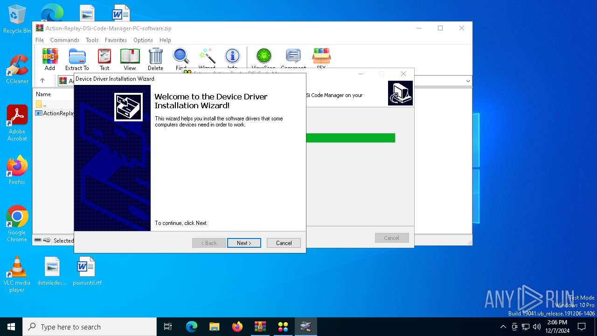Click the Test archive icon
The image size is (597, 336).
(x=104, y=59)
